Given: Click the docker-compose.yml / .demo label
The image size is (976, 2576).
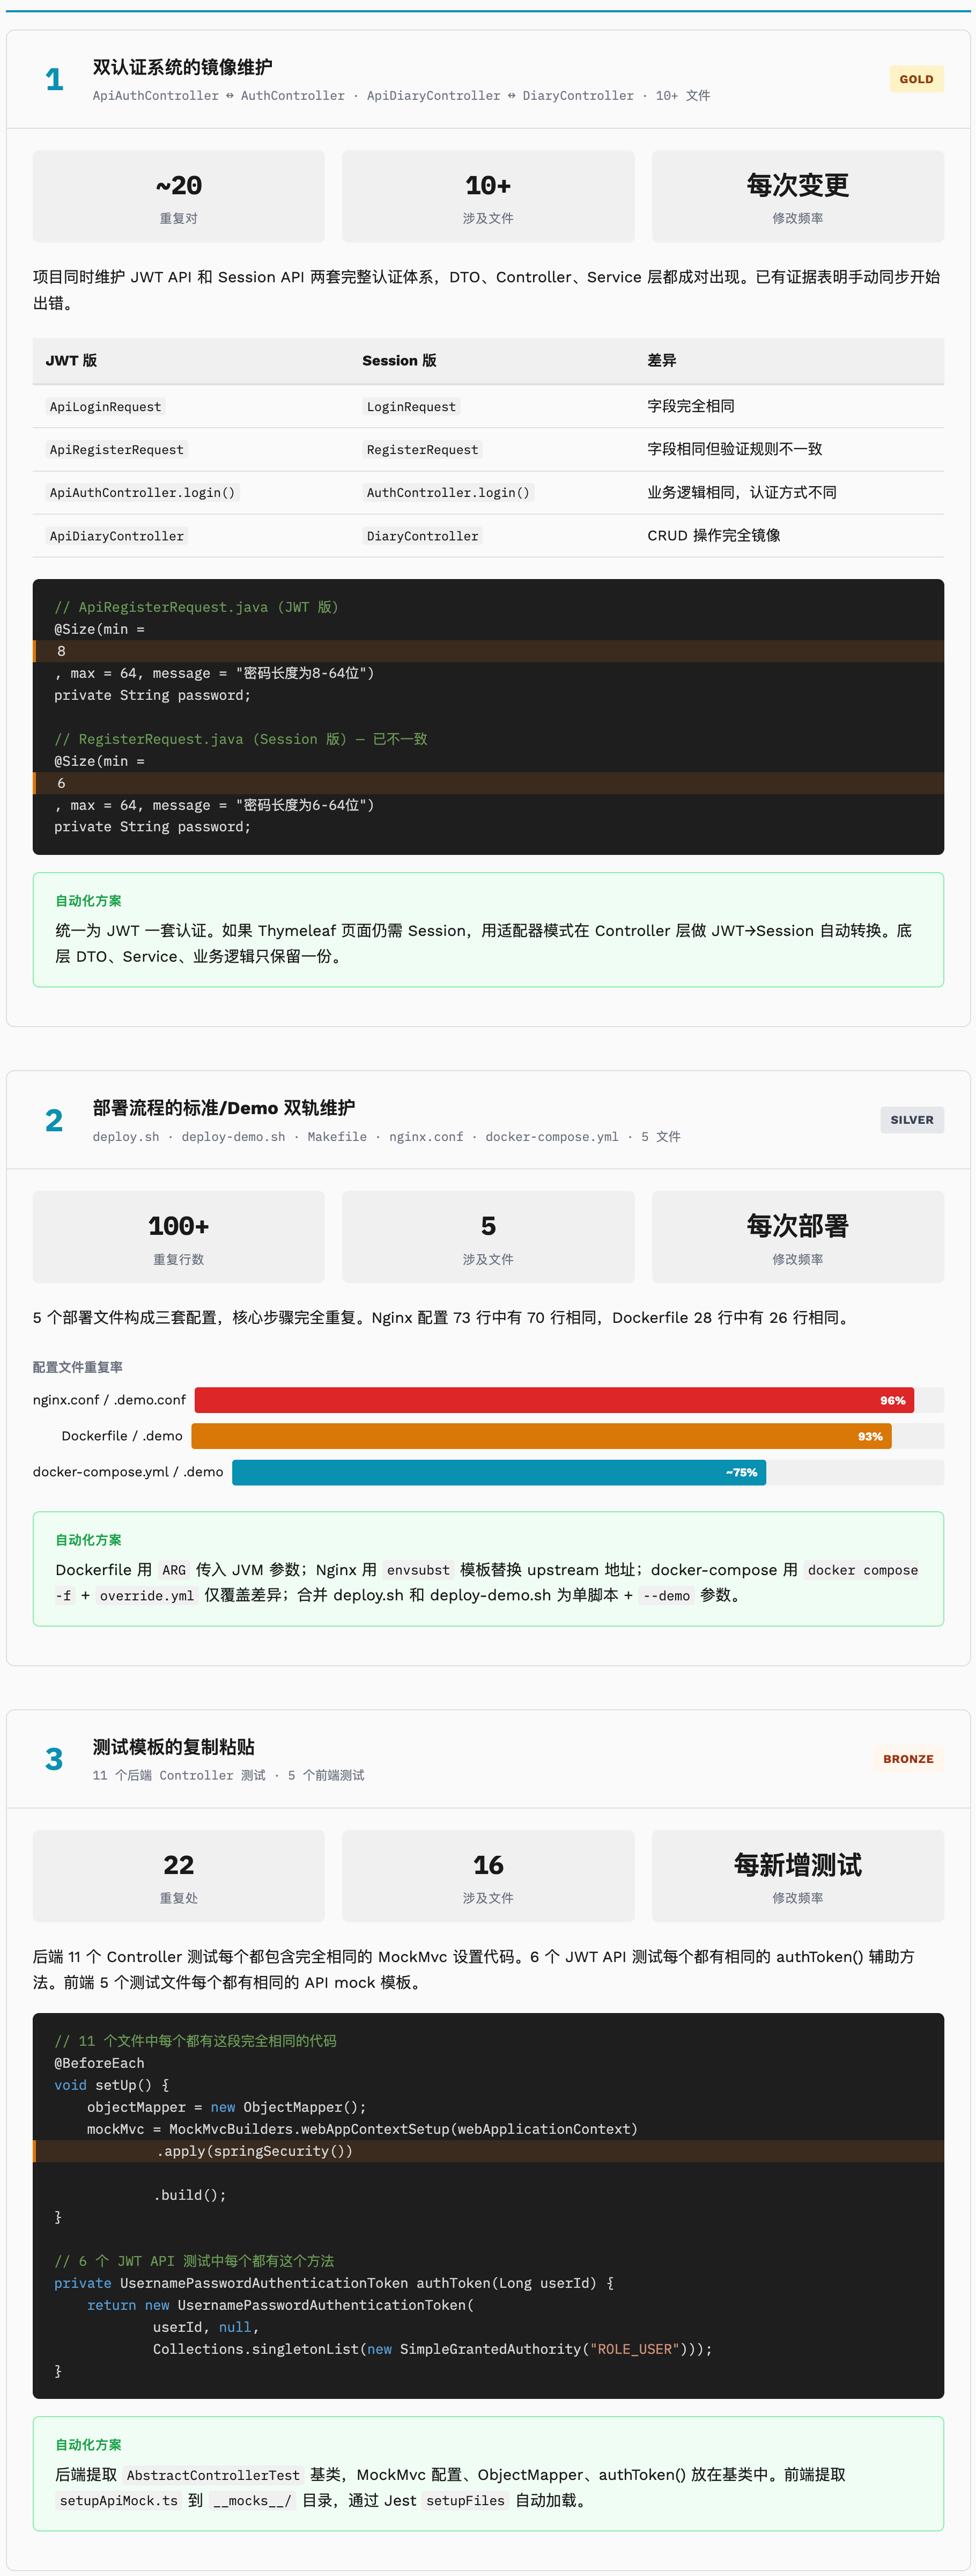Looking at the screenshot, I should pyautogui.click(x=128, y=1472).
